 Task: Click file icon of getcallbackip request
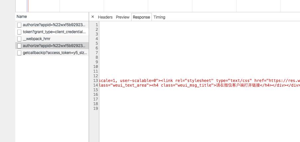click(x=19, y=53)
